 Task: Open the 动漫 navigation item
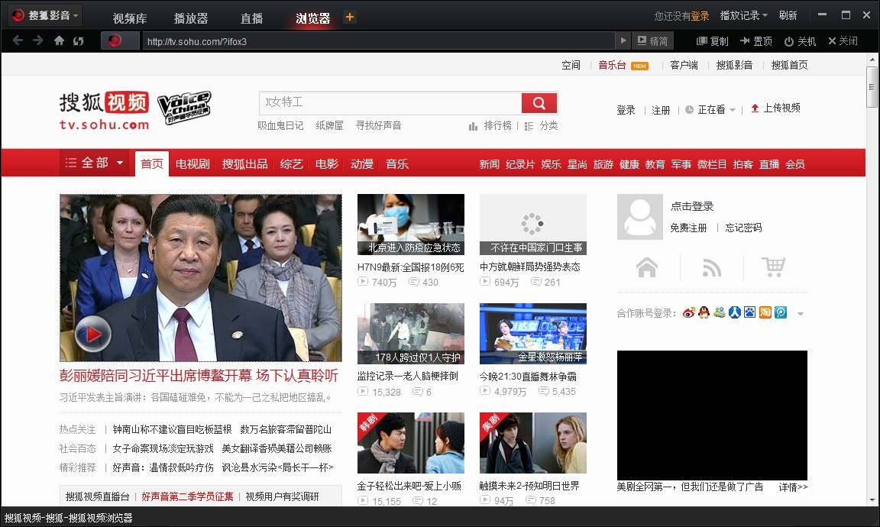pyautogui.click(x=362, y=164)
